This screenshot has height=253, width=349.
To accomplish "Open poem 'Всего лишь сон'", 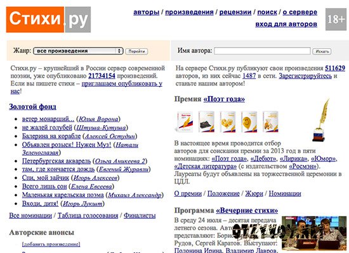I will click(x=44, y=187).
